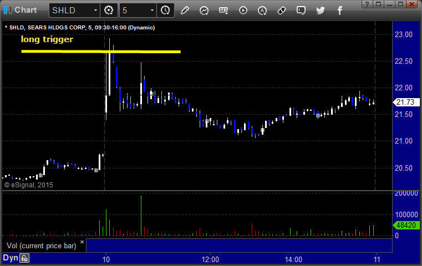This screenshot has height=266, width=422.
Task: Click the volume value tag 48420
Action: click(x=406, y=225)
